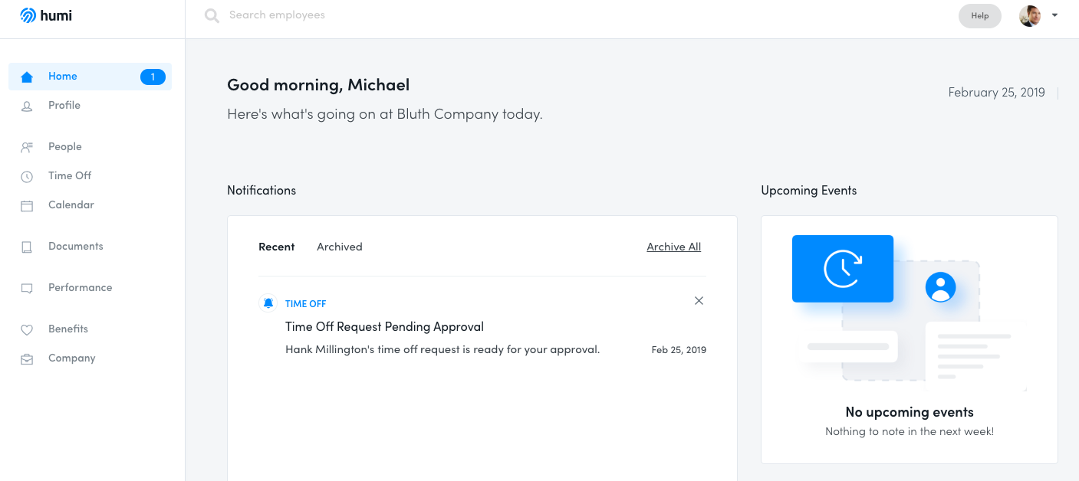Click the People icon in sidebar
The image size is (1079, 481).
coord(27,147)
